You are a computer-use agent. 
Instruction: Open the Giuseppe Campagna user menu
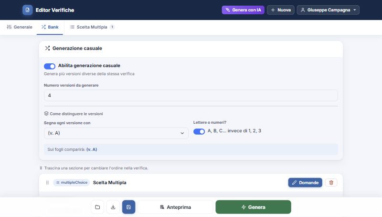(x=328, y=10)
